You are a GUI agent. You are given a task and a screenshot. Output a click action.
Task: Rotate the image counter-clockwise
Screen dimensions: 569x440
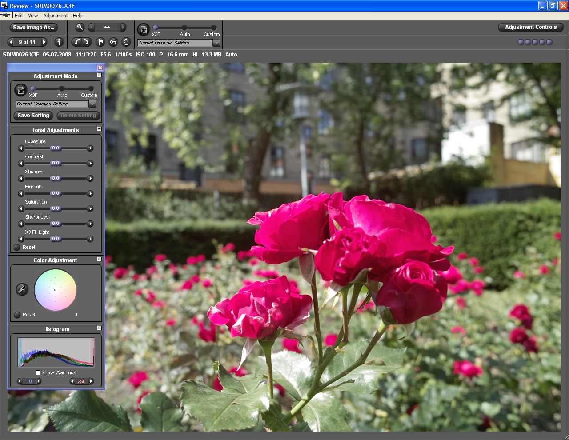pos(76,42)
